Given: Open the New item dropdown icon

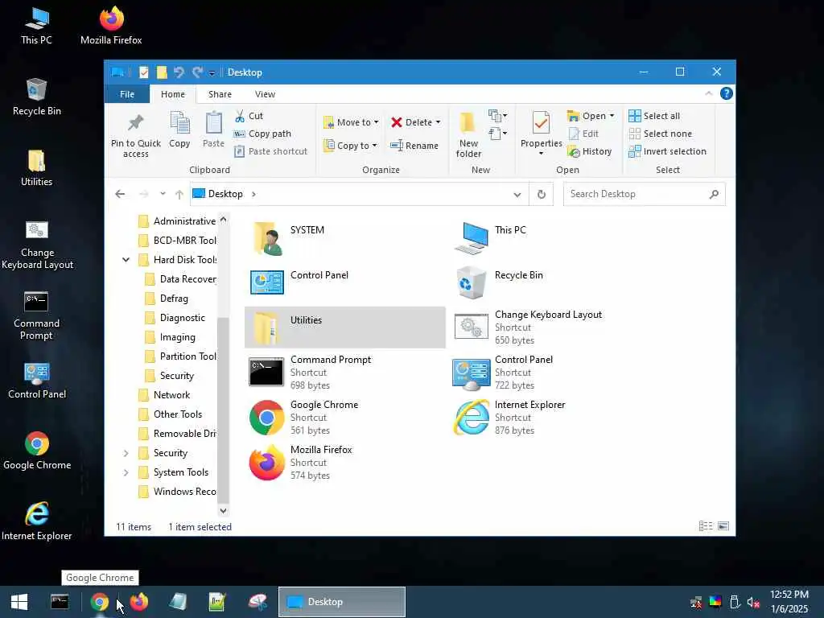Looking at the screenshot, I should (x=497, y=115).
